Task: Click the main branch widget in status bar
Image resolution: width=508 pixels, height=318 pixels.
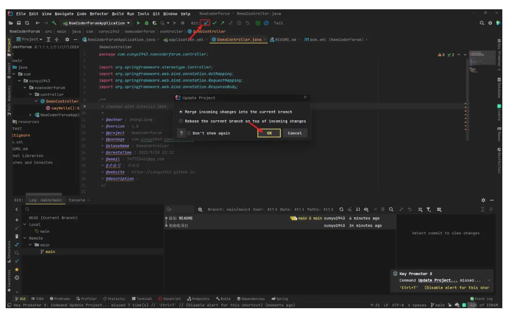Action: pos(438,306)
